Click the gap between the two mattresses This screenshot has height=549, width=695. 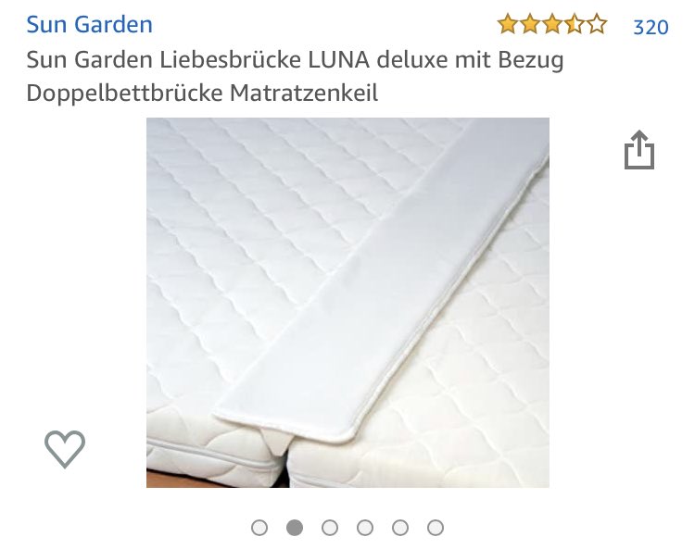tap(284, 465)
